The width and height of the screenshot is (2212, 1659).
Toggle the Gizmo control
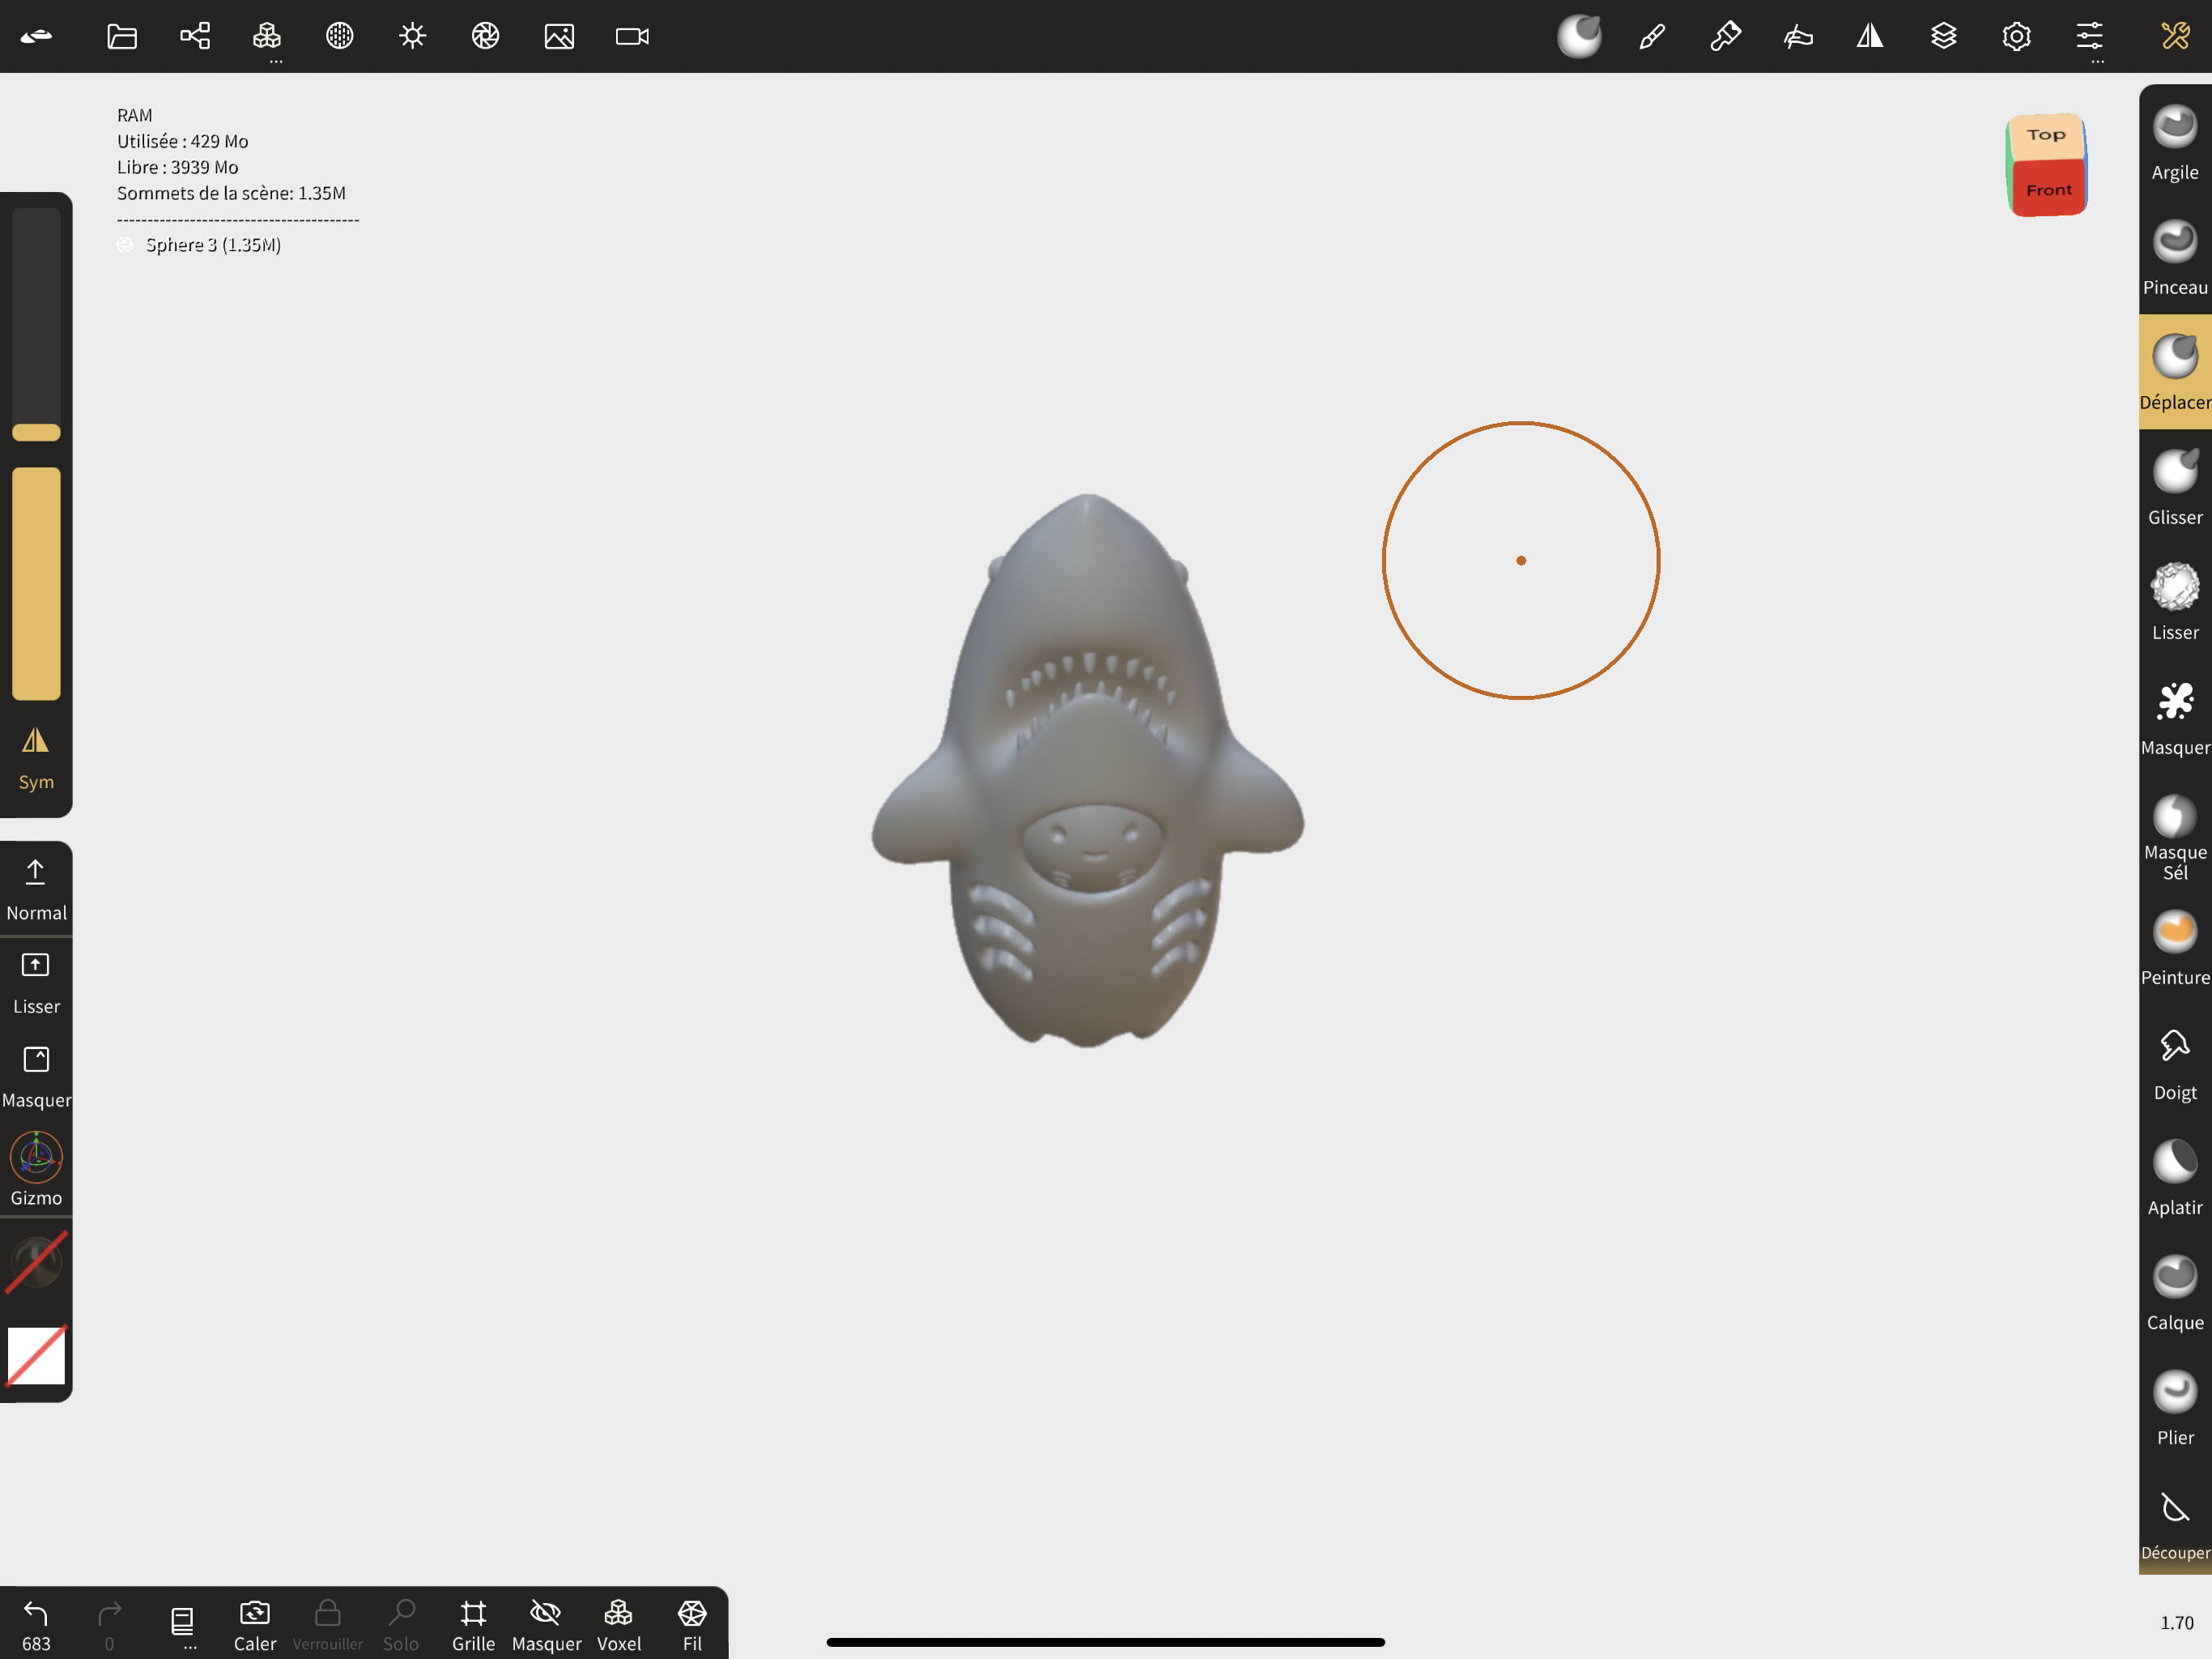[36, 1169]
